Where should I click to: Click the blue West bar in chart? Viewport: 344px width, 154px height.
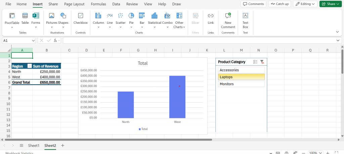coord(177,97)
